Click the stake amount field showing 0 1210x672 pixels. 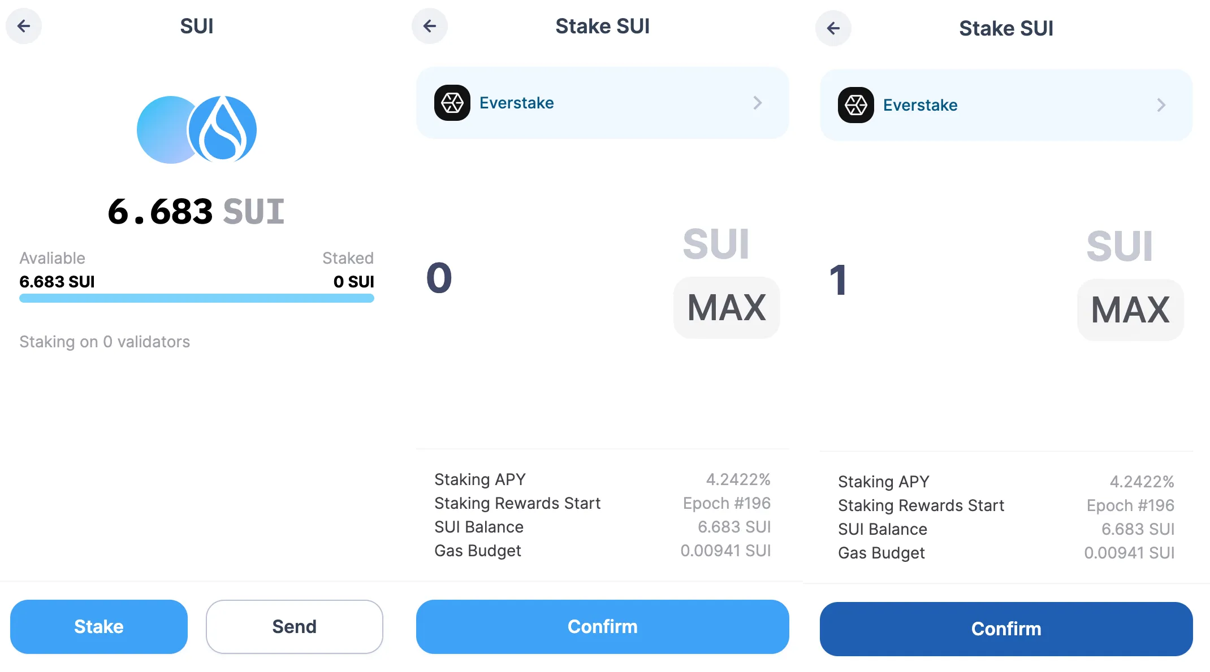point(438,277)
